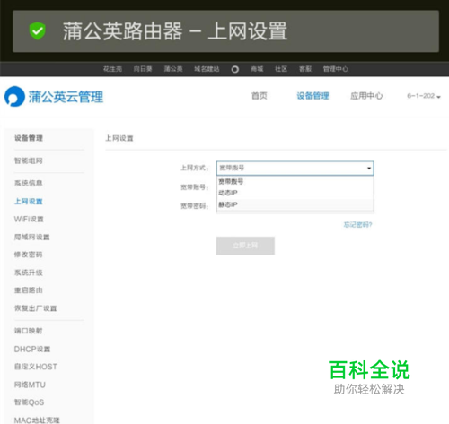Open 设备管理 tab in main navigation
Screen dimensions: 449x424
313,96
